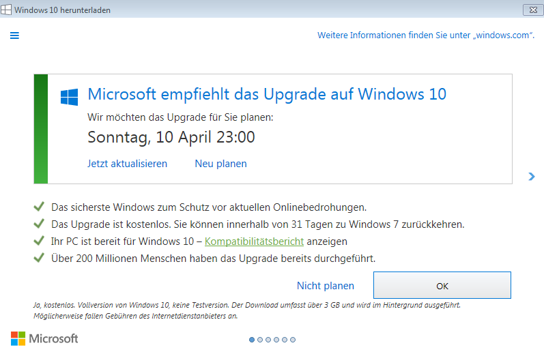
Task: Advance to next slide with right chevron
Action: click(532, 177)
